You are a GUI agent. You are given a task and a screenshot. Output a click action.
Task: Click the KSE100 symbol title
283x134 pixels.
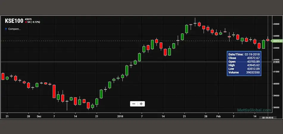coord(14,21)
